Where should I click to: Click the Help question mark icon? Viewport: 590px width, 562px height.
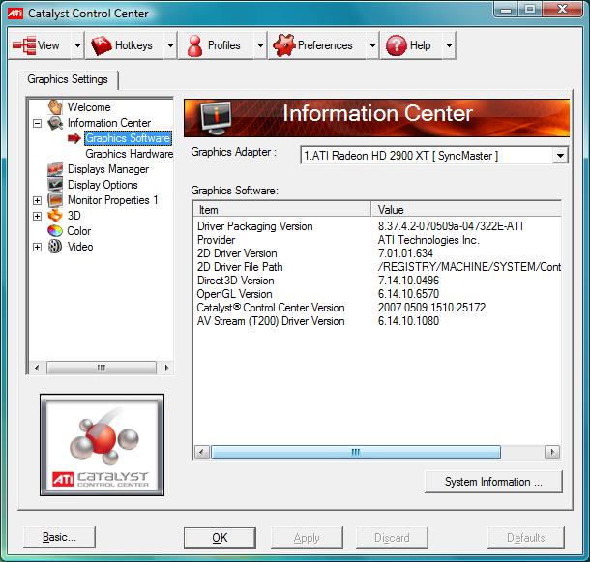click(x=397, y=45)
